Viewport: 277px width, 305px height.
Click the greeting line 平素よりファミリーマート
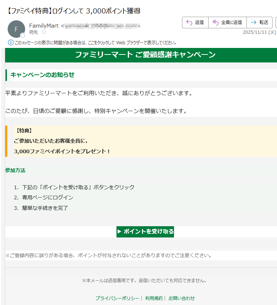pos(99,93)
